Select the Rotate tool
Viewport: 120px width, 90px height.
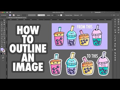[x=2, y=32]
